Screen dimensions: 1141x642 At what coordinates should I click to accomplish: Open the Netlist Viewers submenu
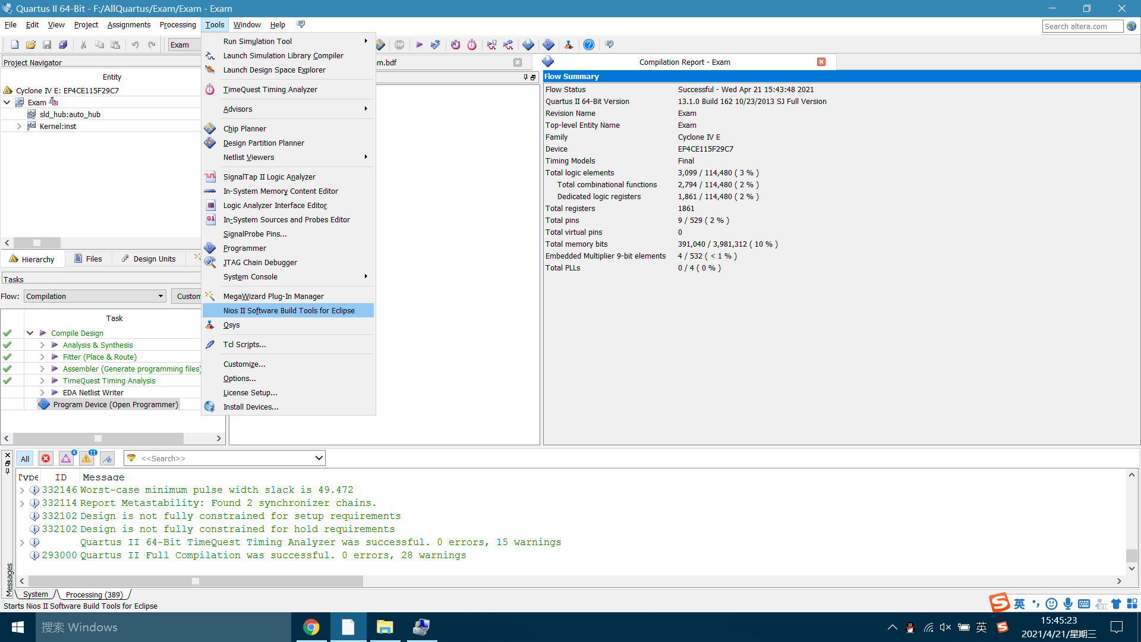click(x=288, y=157)
